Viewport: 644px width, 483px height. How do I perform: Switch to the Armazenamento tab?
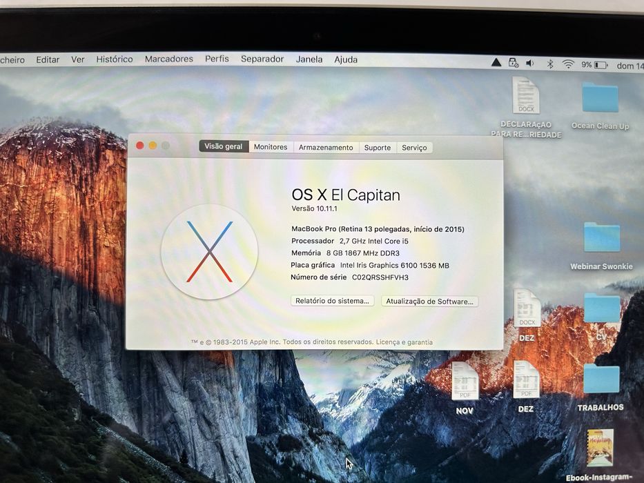pos(326,147)
